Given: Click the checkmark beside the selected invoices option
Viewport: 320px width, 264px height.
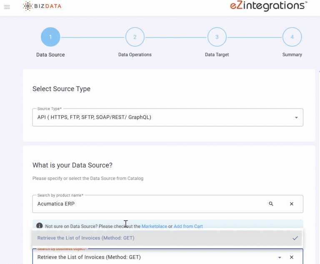Looking at the screenshot, I should click(x=295, y=238).
